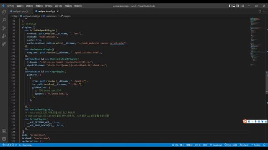The height and width of the screenshot is (150, 268).
Task: Select JavaScript language mode
Action: pyautogui.click(x=216, y=145)
